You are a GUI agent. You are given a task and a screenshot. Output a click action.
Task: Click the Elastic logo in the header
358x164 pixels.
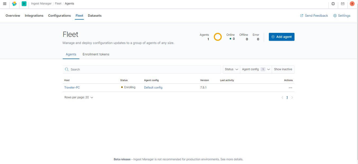click(15, 3)
